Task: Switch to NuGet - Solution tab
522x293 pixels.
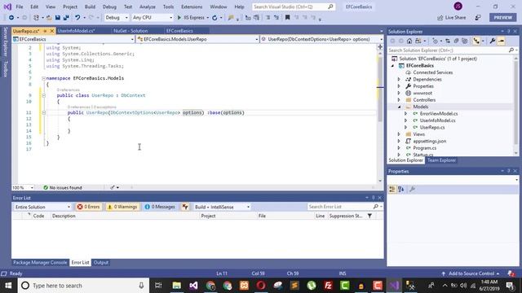Action: click(130, 31)
